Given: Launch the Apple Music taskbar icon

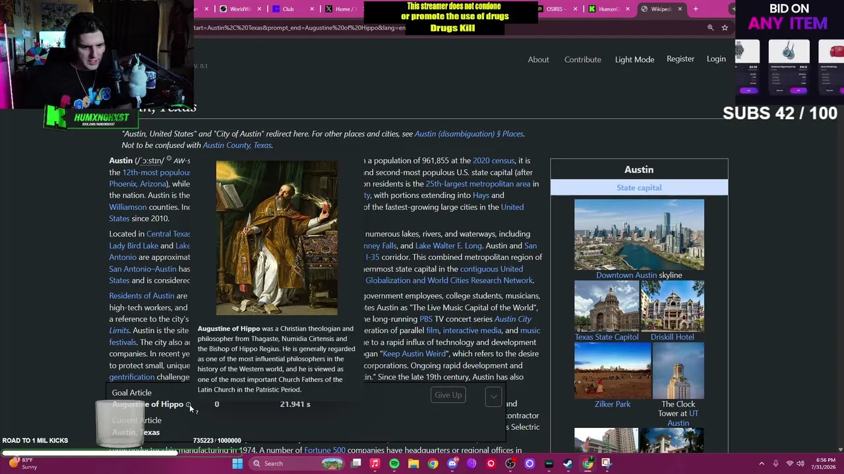Looking at the screenshot, I should [x=375, y=463].
